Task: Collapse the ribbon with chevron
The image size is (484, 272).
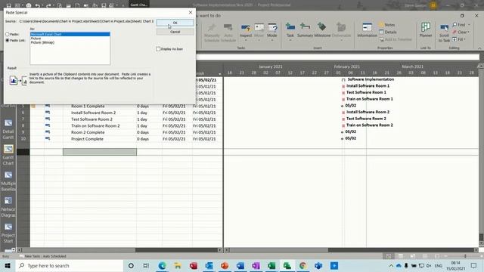Action: tap(479, 48)
